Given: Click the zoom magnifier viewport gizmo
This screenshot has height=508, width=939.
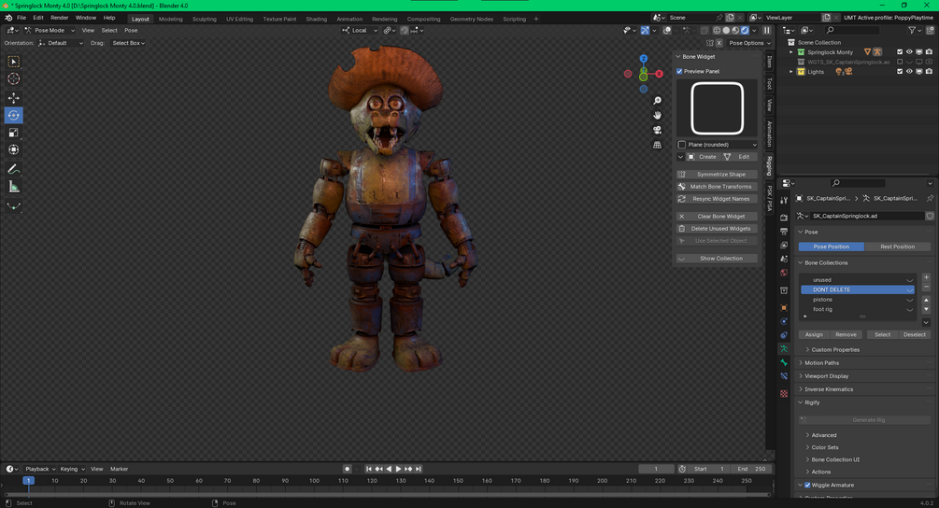Looking at the screenshot, I should 658,101.
